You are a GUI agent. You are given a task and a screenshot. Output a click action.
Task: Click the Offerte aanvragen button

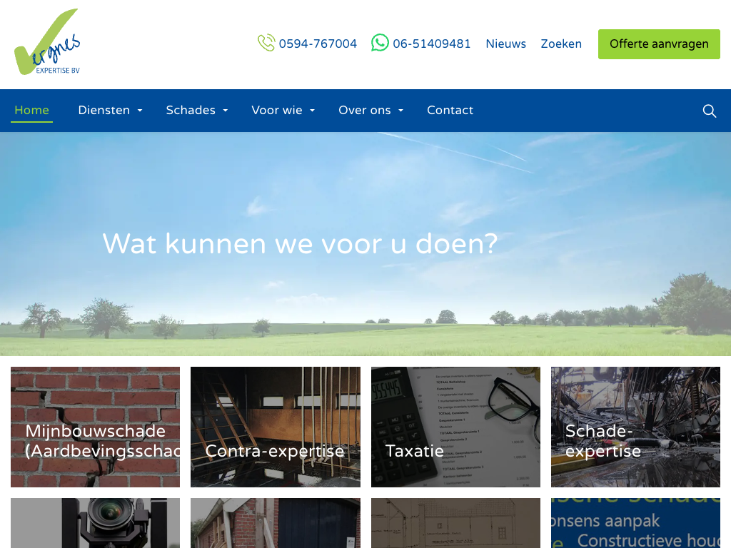point(659,44)
